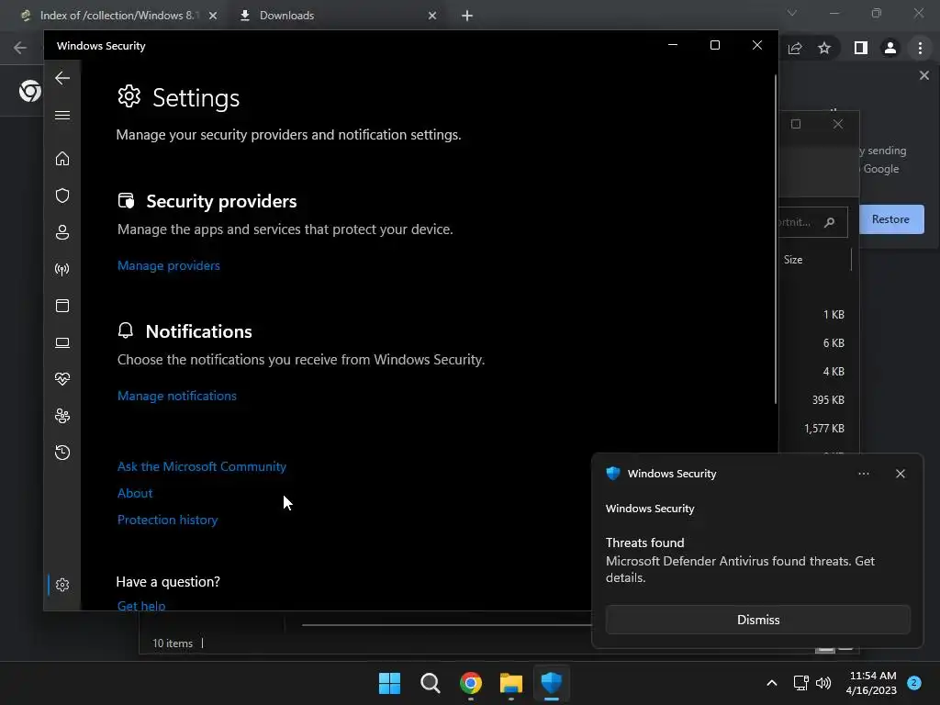Open the Protection history text link
Viewport: 940px width, 705px height.
click(167, 520)
